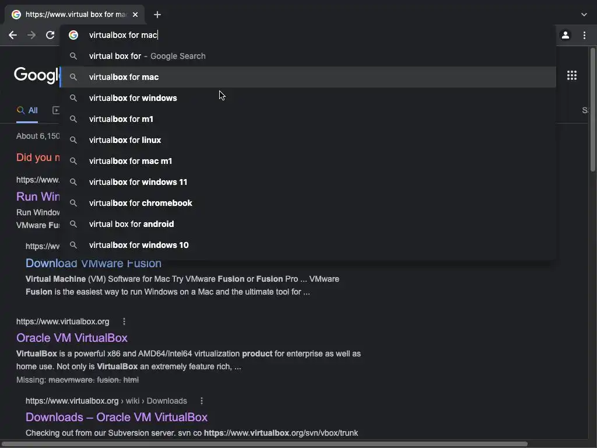
Task: Click the Google logo
Action: click(x=37, y=75)
